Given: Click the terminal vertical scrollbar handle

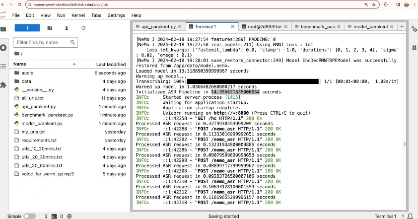Looking at the screenshot, I should click(x=405, y=144).
